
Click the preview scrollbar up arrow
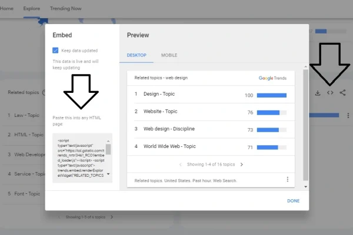coord(305,67)
